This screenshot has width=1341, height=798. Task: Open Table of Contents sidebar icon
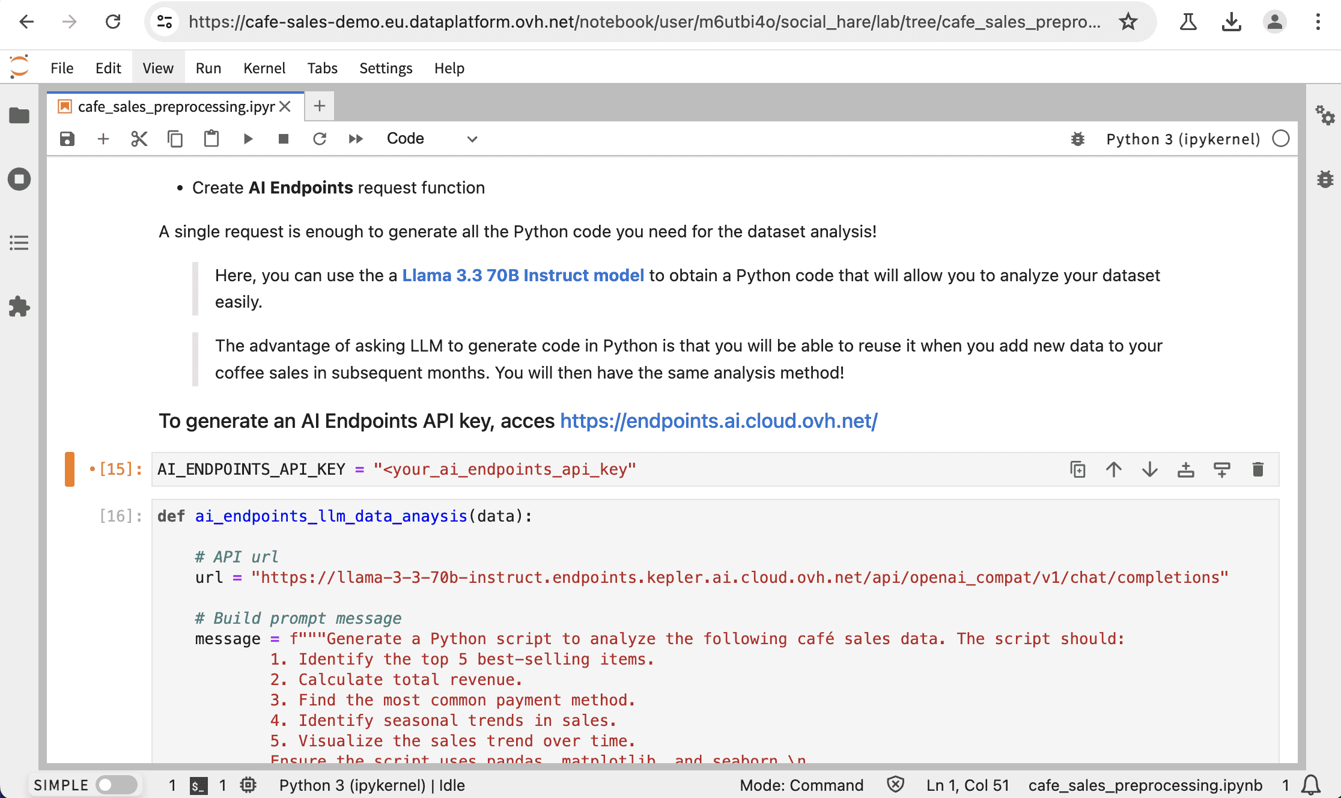click(19, 243)
